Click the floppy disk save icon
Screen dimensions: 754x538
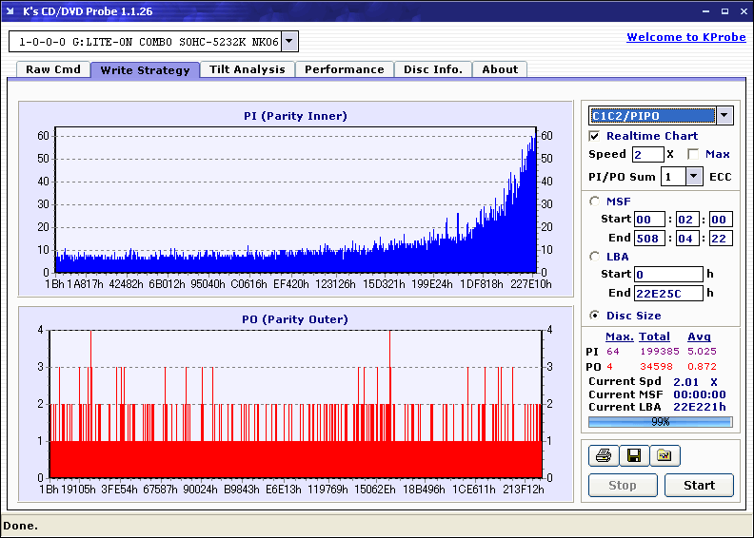pos(633,456)
